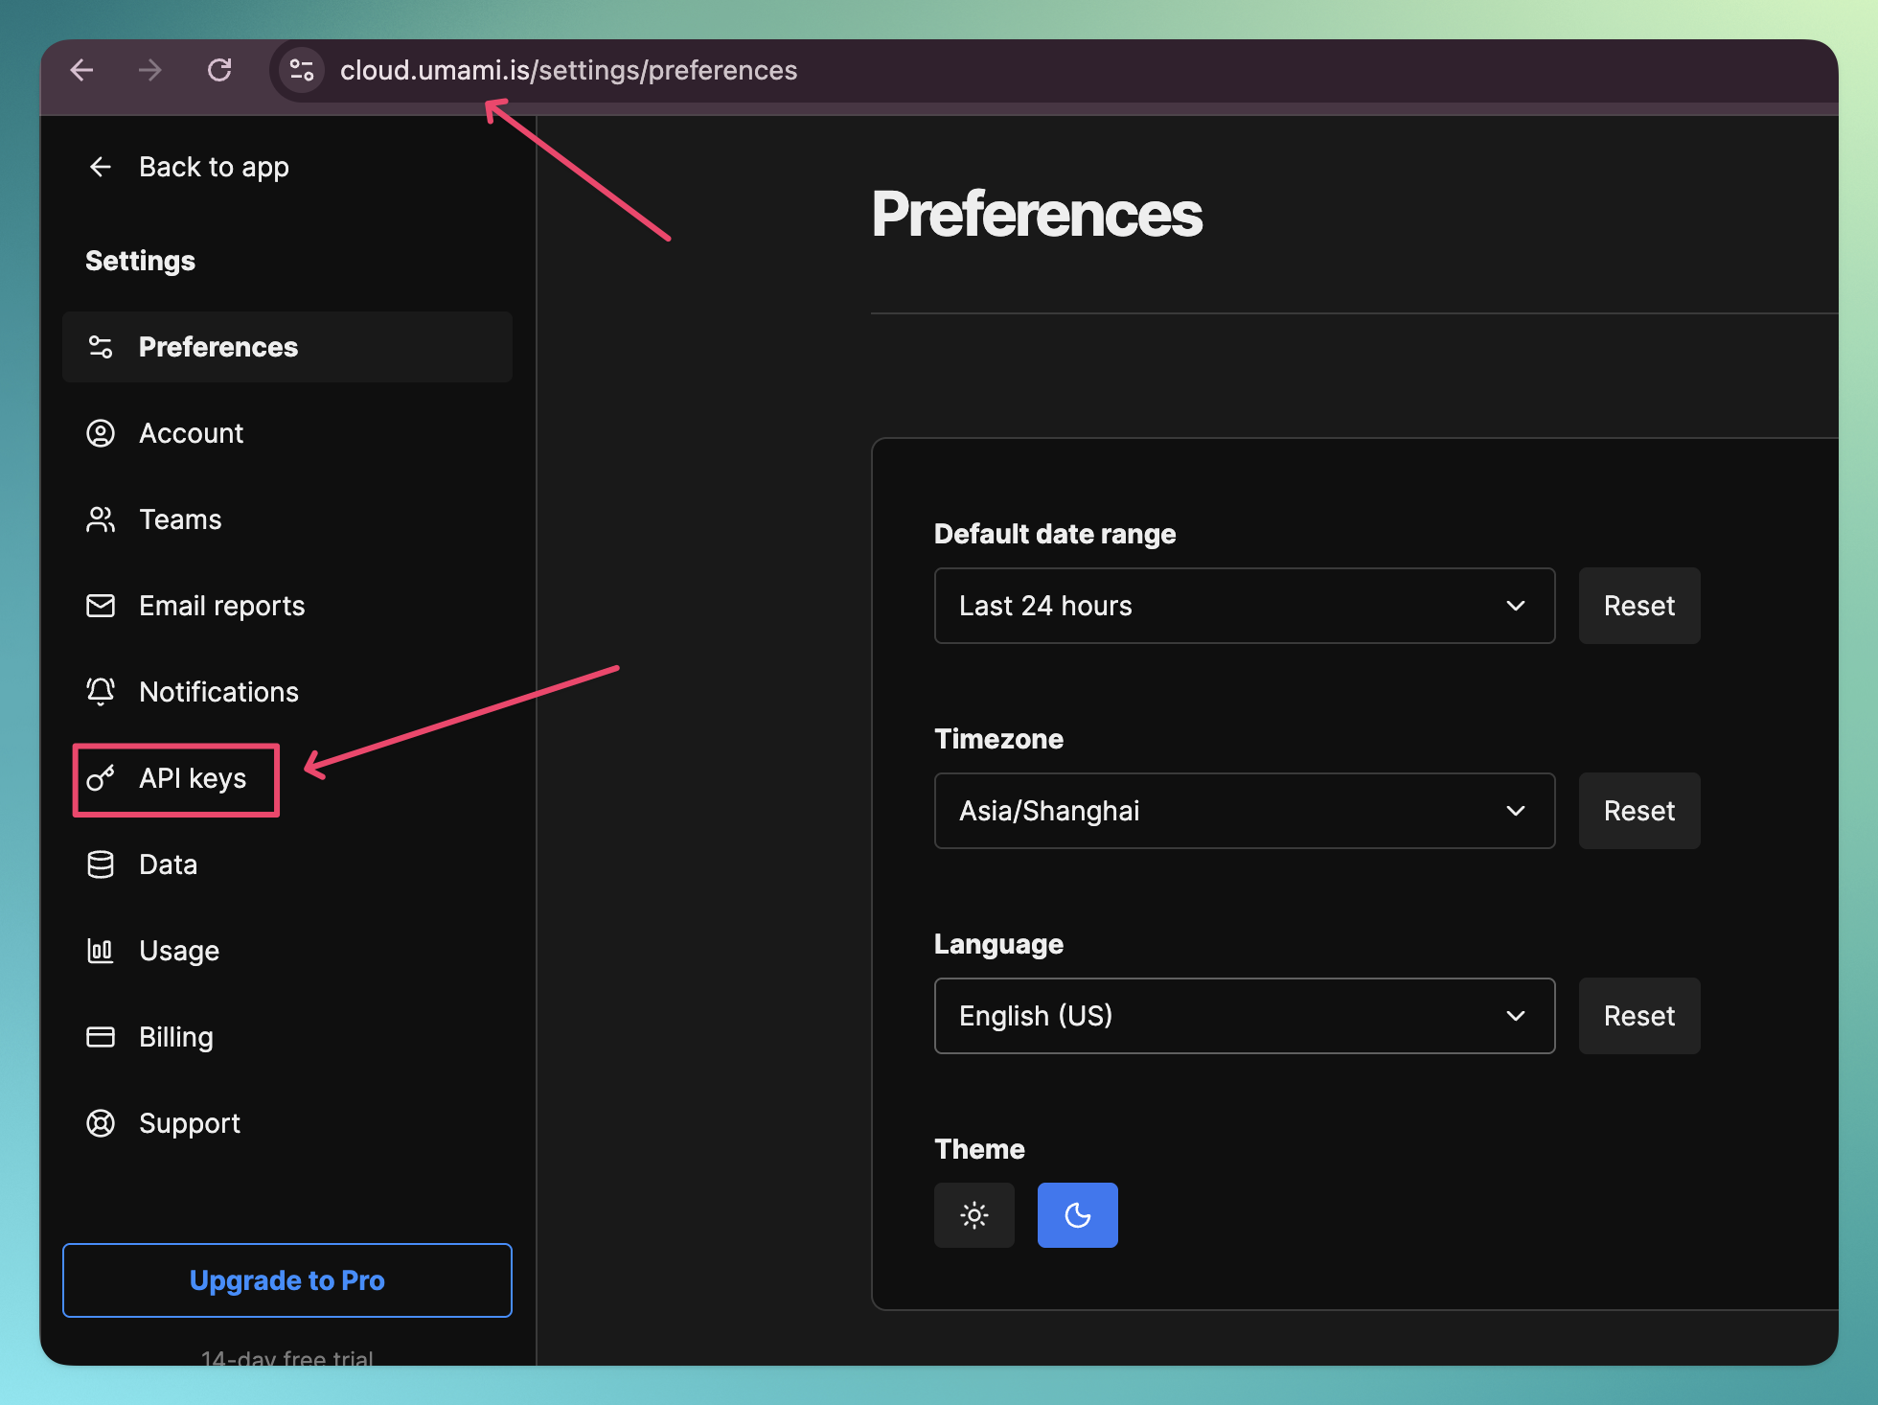Click the API keys key icon
Viewport: 1878px width, 1405px height.
click(101, 778)
